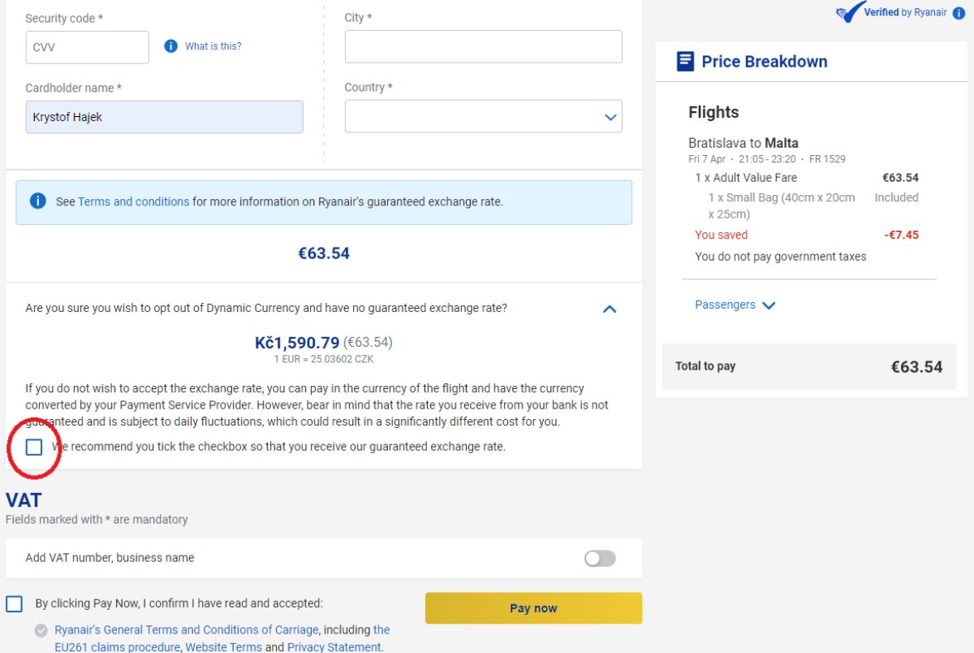Open Ryanair's General Terms and Conditions of Carriage
Image resolution: width=974 pixels, height=653 pixels.
(x=185, y=629)
